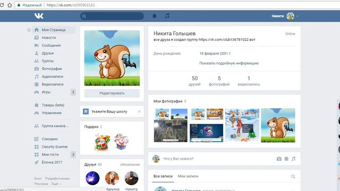Open the large squirrel profile avatar
Image resolution: width=340 pixels, height=191 pixels.
[x=112, y=58]
